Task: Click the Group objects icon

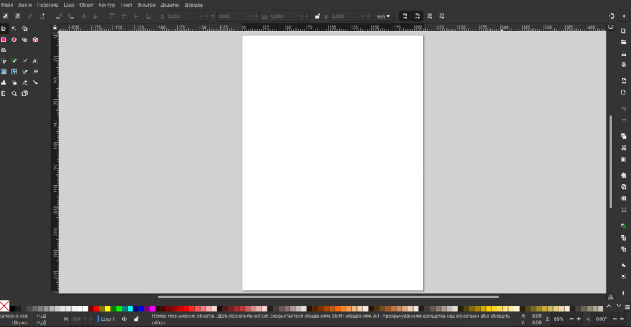Action: 624,265
